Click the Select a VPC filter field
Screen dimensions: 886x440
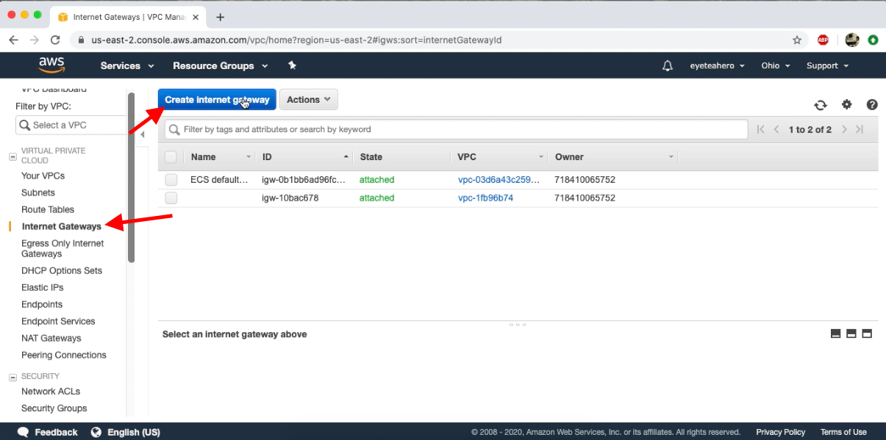tap(71, 125)
